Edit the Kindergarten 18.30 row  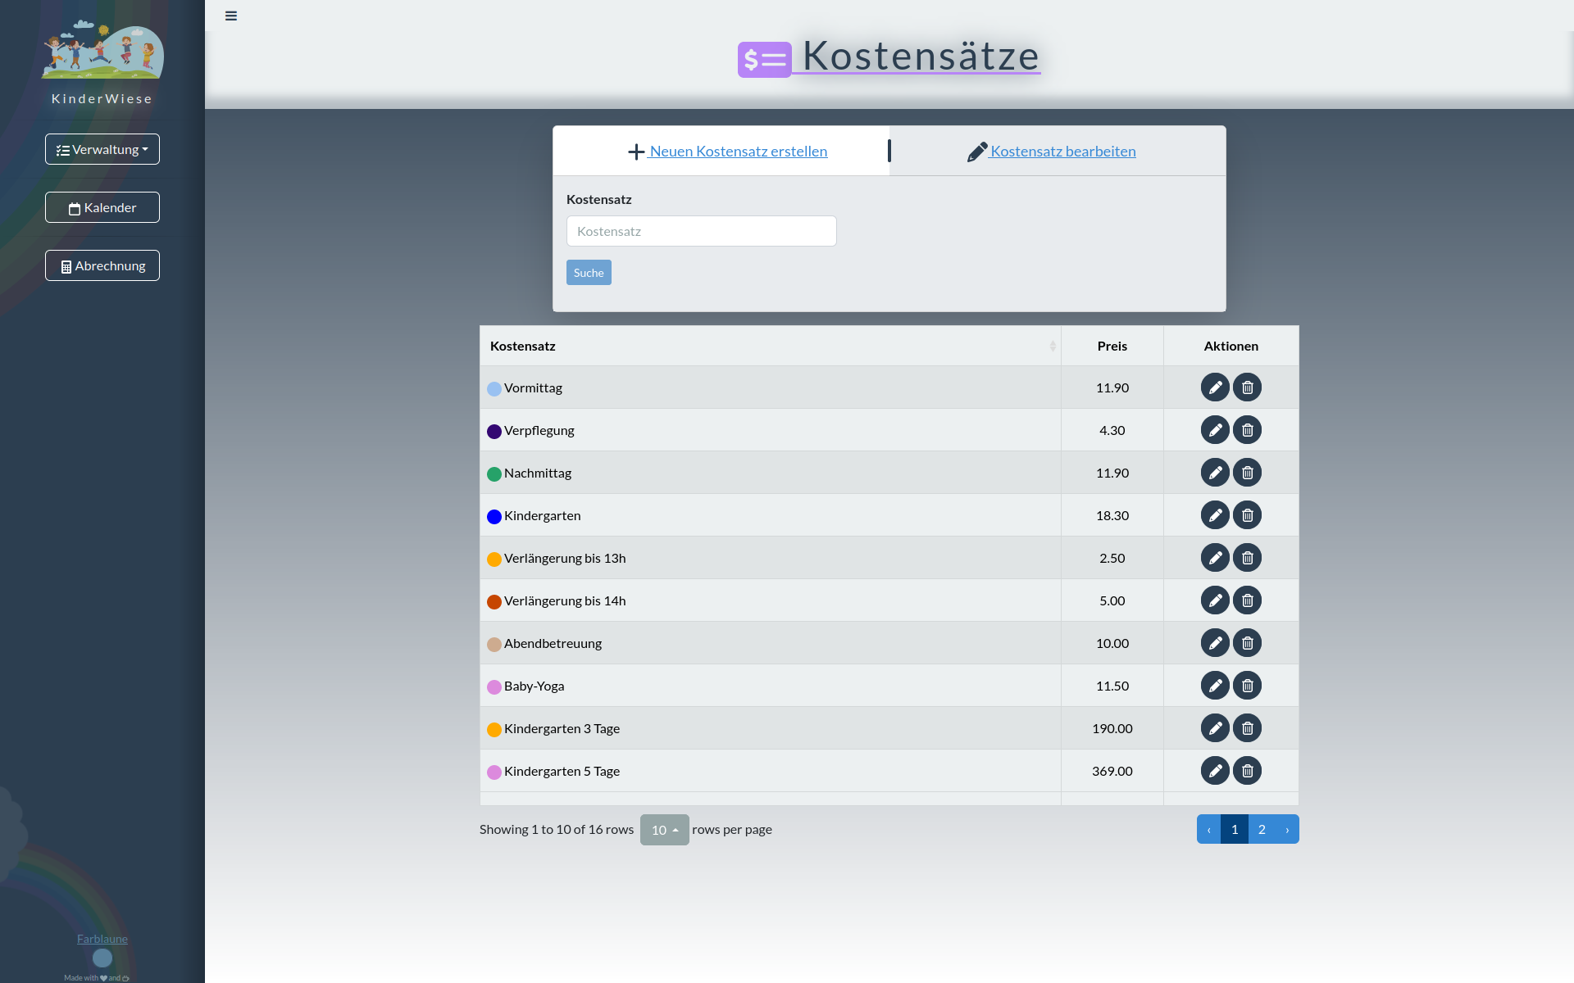pyautogui.click(x=1215, y=515)
